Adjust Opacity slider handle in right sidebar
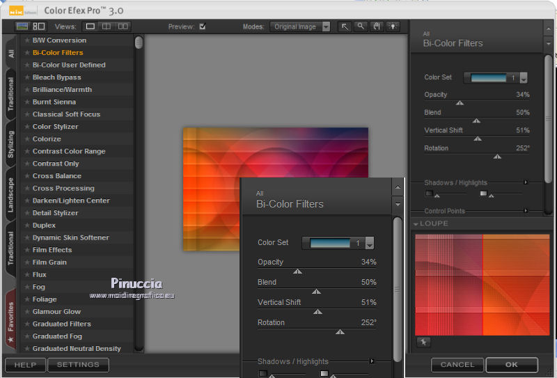Screen dimensions: 557x378 pyautogui.click(x=460, y=103)
